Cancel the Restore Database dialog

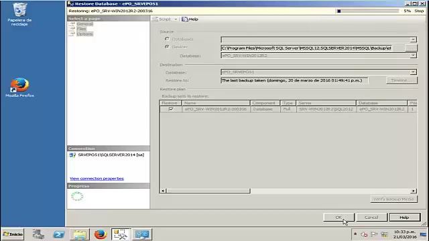(x=371, y=217)
